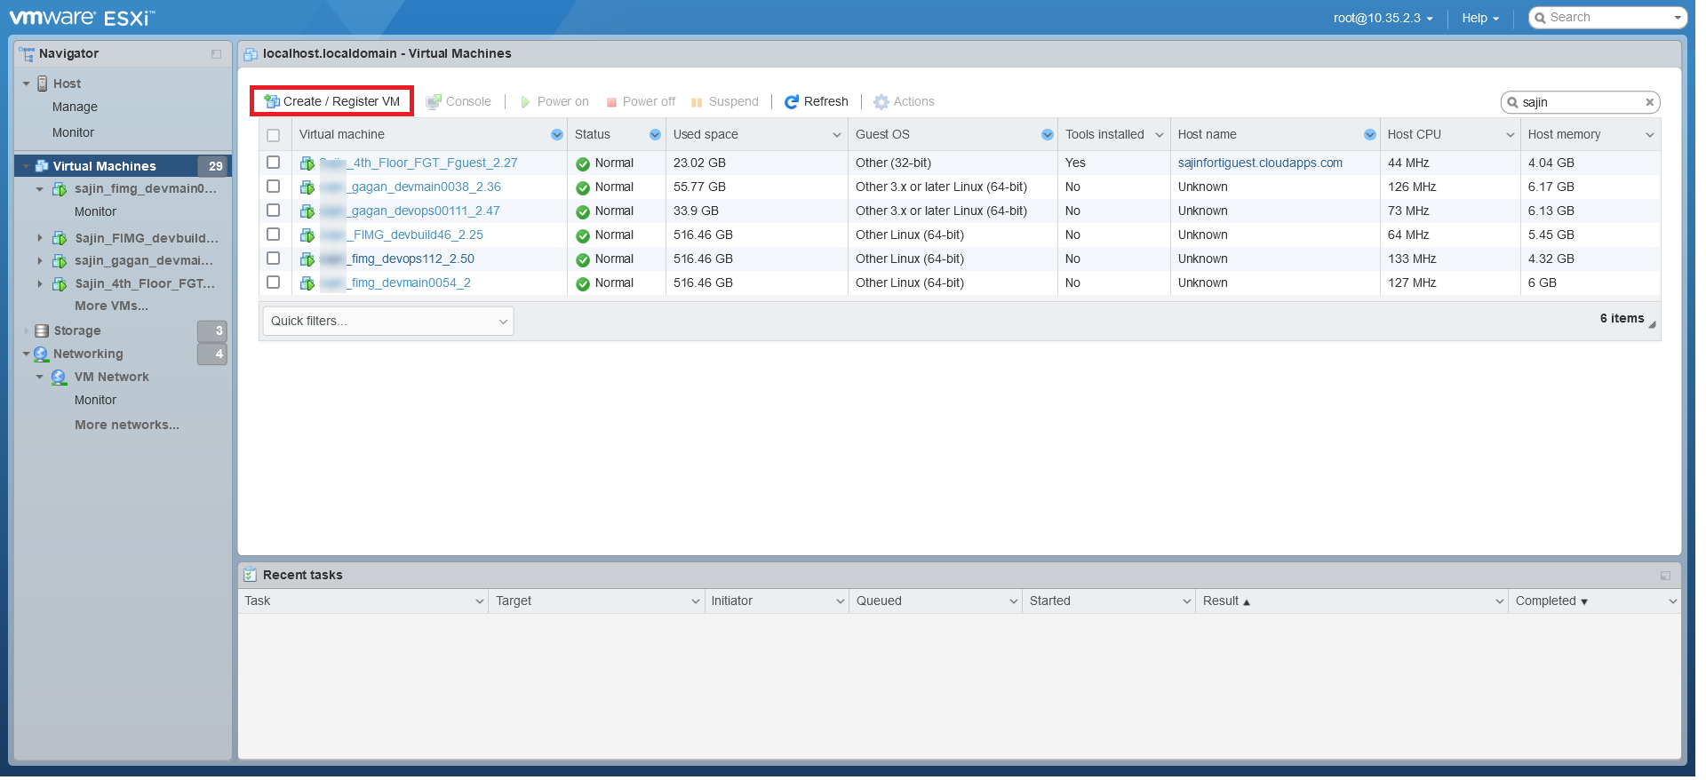Click the Host server icon
The image size is (1706, 780).
click(x=42, y=84)
